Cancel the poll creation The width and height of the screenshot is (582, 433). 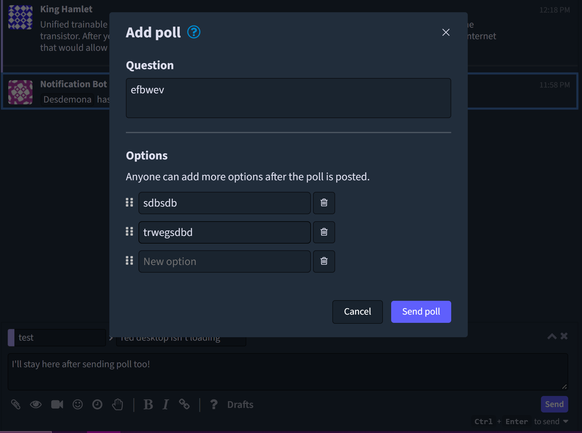click(357, 312)
